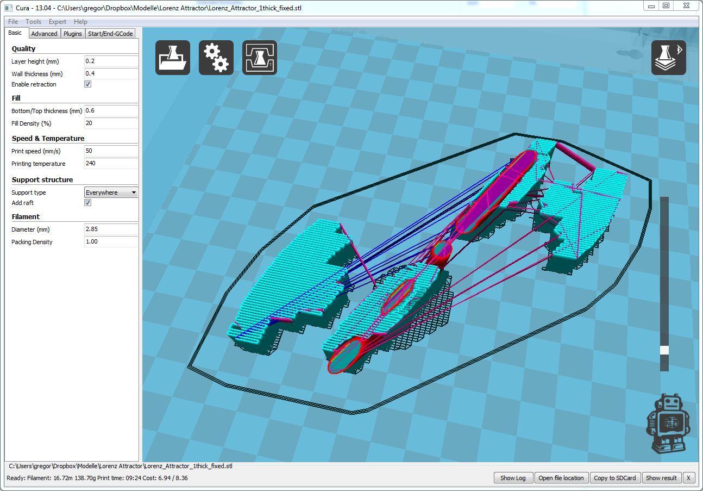Switch to the Basic tab
Viewport: 703px width, 491px height.
[15, 33]
